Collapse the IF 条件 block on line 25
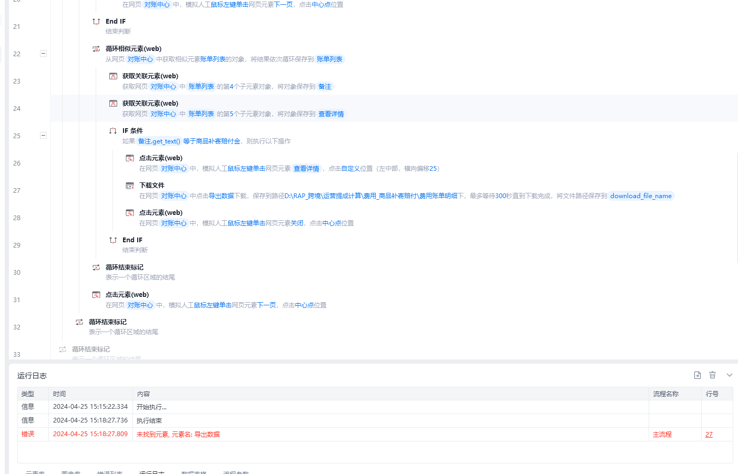 click(44, 136)
